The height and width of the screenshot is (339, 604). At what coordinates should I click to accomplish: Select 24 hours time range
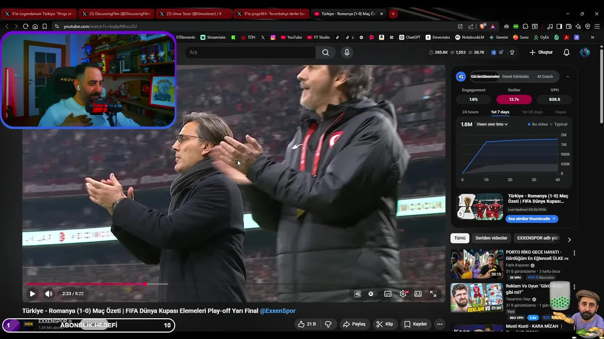[470, 112]
